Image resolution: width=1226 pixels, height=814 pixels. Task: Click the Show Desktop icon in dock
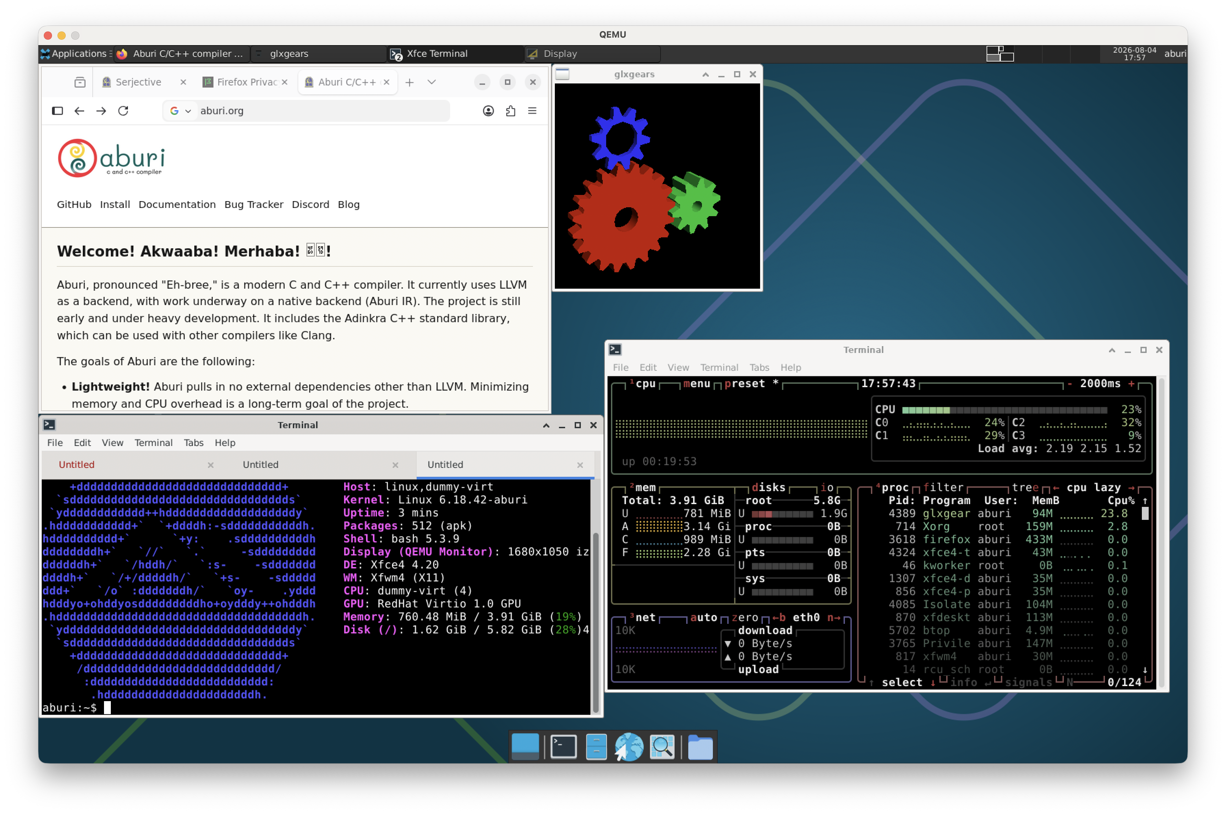(525, 747)
